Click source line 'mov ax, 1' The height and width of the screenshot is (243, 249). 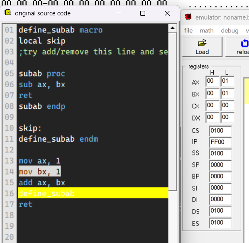pyautogui.click(x=39, y=161)
